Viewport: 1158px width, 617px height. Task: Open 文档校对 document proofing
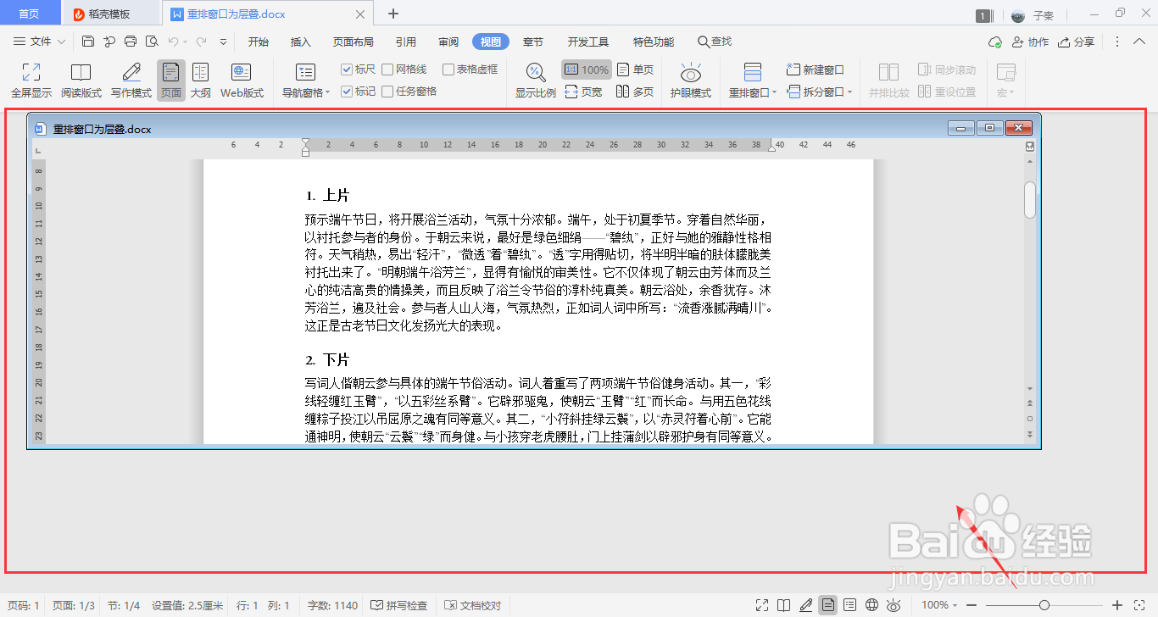pyautogui.click(x=471, y=605)
